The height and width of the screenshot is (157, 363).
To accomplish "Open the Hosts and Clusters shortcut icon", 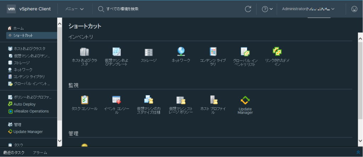I will pos(84,52).
